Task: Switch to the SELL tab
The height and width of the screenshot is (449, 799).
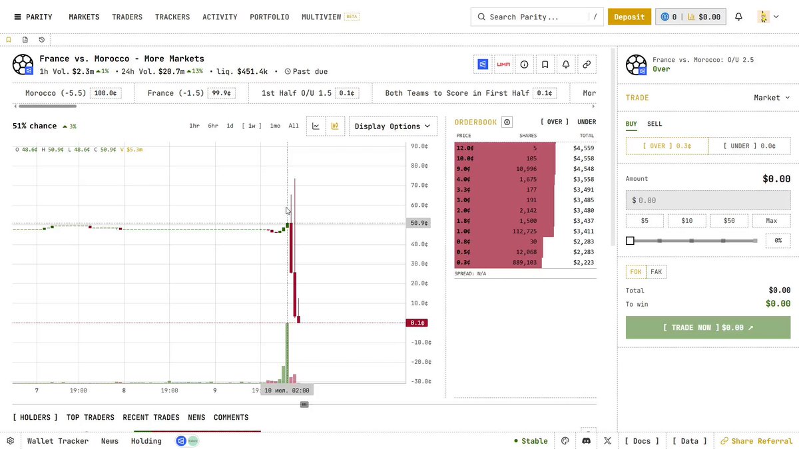Action: point(655,124)
